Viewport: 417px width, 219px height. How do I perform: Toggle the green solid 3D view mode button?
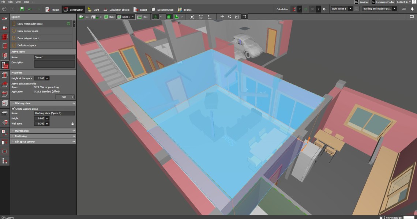[x=169, y=17]
